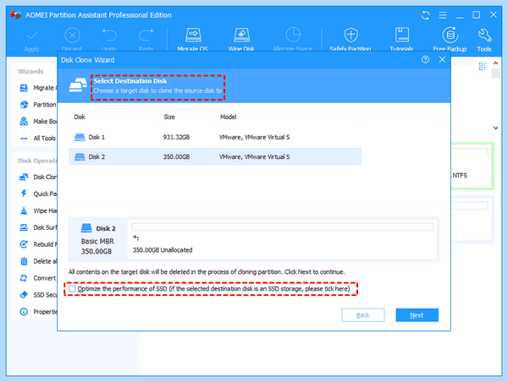Select Disk 1 row in the list
The height and width of the screenshot is (382, 508).
215,137
